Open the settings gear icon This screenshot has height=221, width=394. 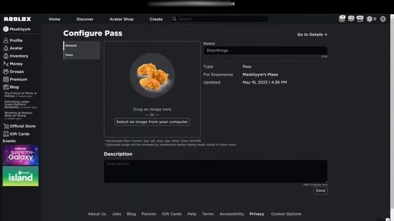click(383, 19)
